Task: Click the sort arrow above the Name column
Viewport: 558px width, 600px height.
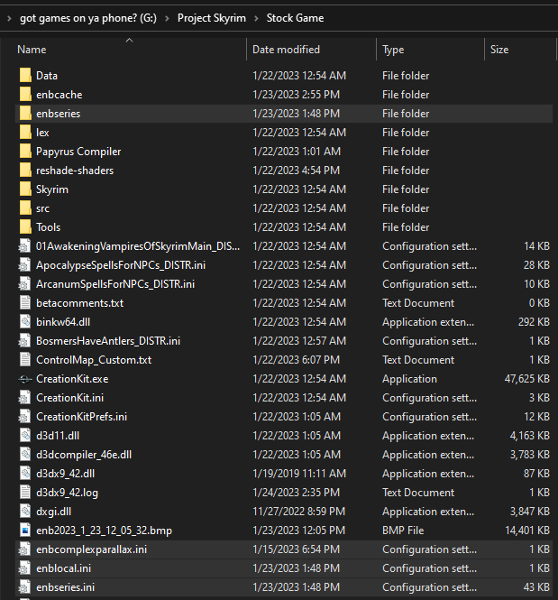Action: 130,40
